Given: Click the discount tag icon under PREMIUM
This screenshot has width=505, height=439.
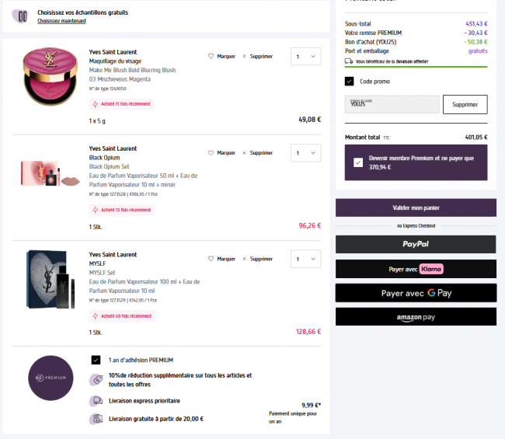Looking at the screenshot, I should tap(96, 379).
